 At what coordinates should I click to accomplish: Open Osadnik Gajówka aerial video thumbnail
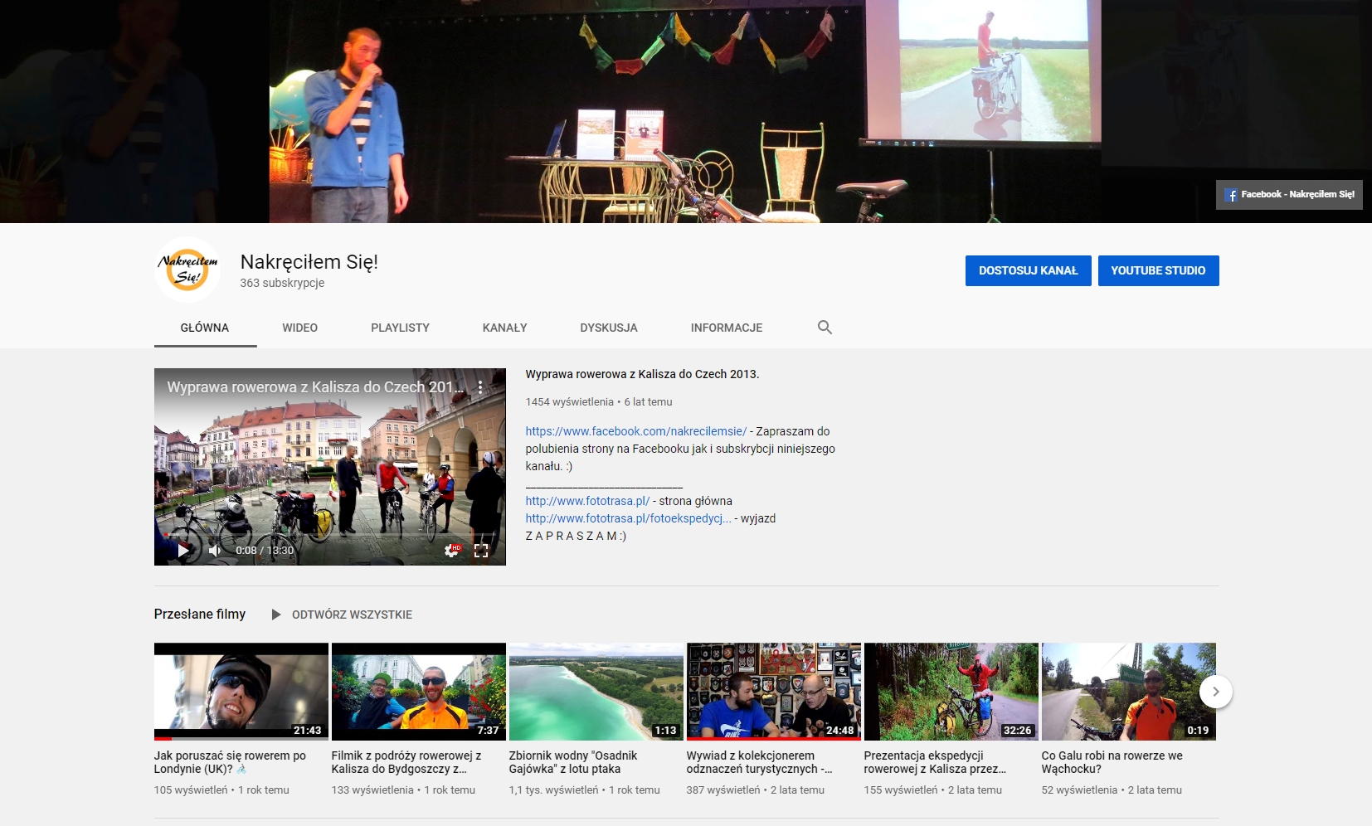(x=596, y=692)
